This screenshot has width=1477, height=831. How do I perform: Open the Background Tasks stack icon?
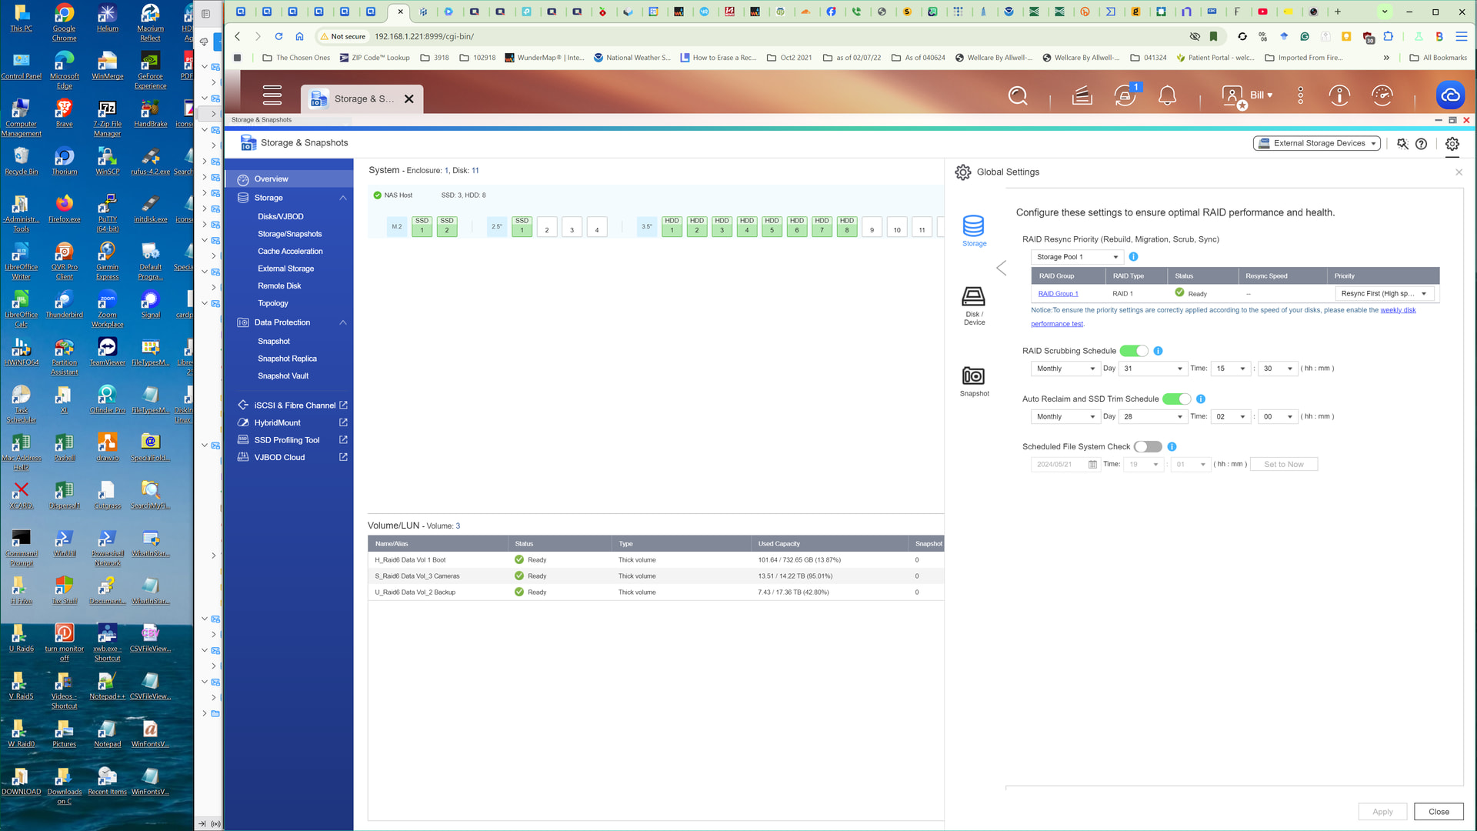(x=1082, y=96)
